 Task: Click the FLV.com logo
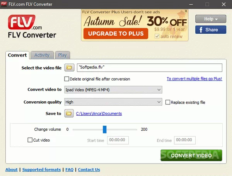tap(25, 22)
